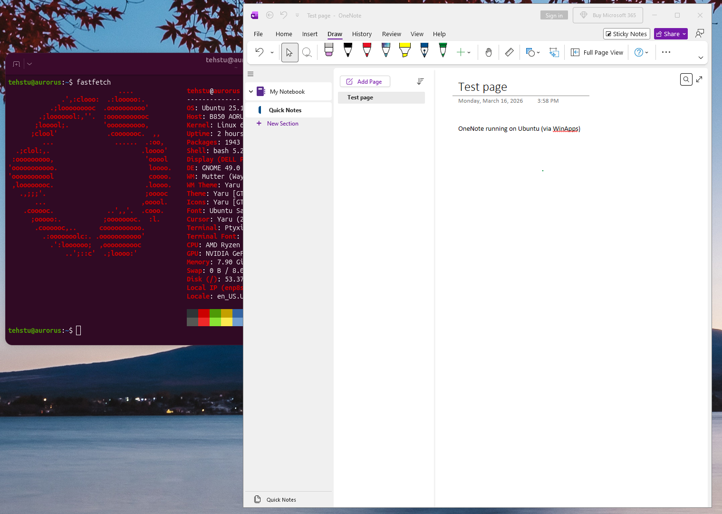Toggle the navigation pane hamburger button

(x=250, y=74)
